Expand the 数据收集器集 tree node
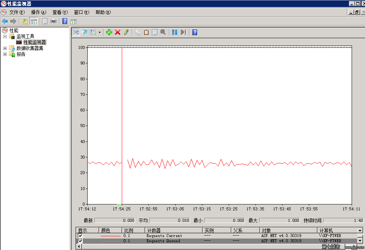This screenshot has width=365, height=250. point(5,48)
